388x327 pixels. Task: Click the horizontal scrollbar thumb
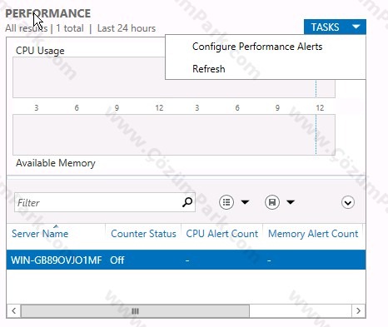pyautogui.click(x=135, y=311)
